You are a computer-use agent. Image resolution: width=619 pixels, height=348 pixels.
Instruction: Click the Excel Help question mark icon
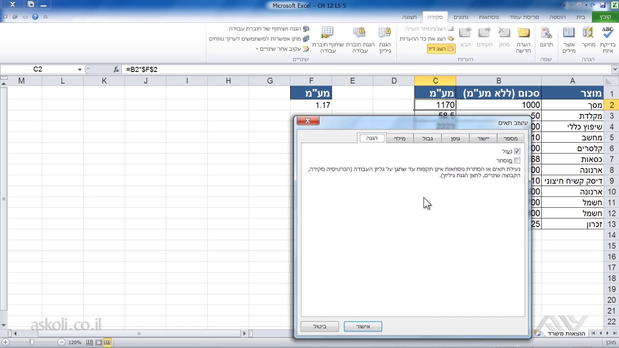(x=35, y=17)
